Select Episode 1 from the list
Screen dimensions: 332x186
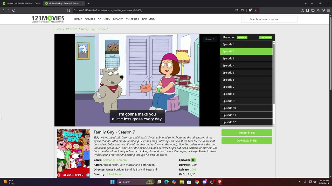[246, 44]
